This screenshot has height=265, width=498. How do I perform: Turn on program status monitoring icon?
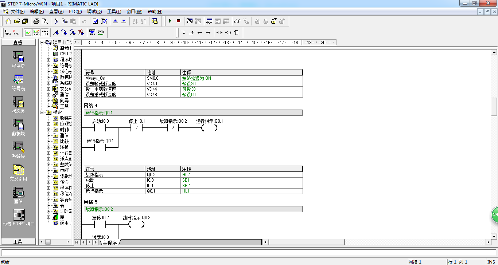pos(190,21)
